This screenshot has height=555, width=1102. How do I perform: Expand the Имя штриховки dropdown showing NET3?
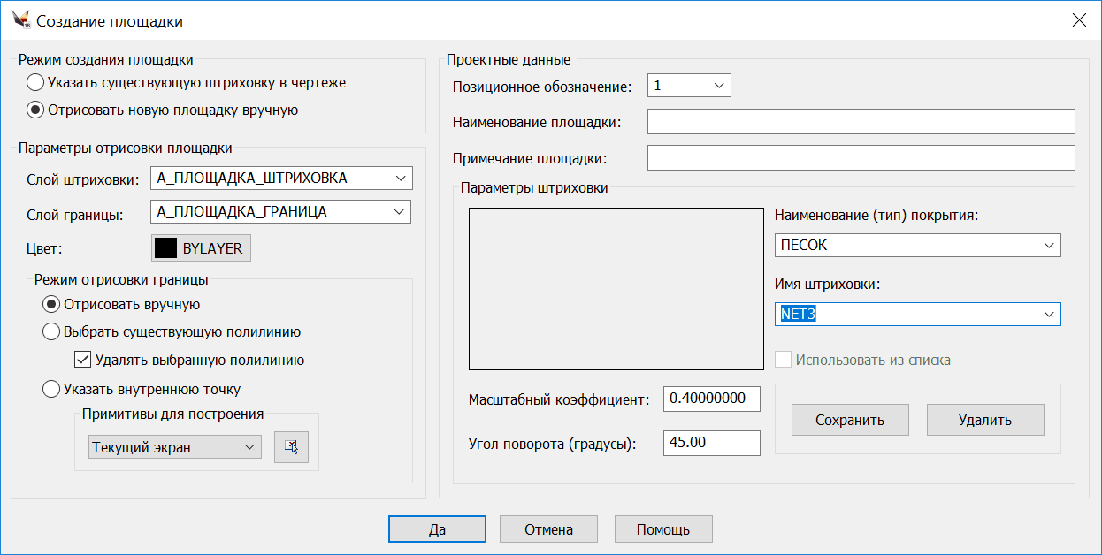[1048, 314]
